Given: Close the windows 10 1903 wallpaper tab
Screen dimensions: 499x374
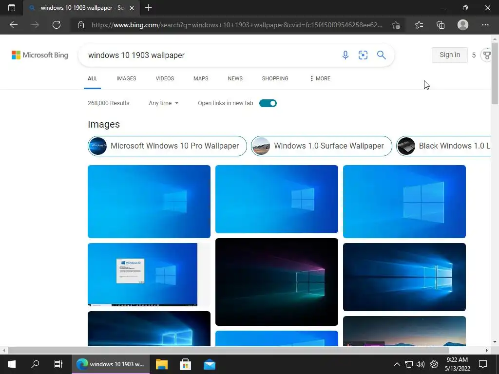Looking at the screenshot, I should [x=132, y=8].
